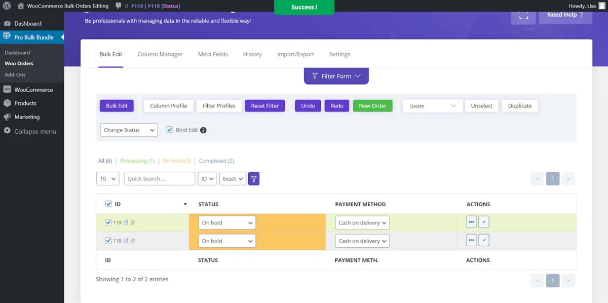Apply search with the filter funnel icon
608x303 pixels.
[253, 178]
